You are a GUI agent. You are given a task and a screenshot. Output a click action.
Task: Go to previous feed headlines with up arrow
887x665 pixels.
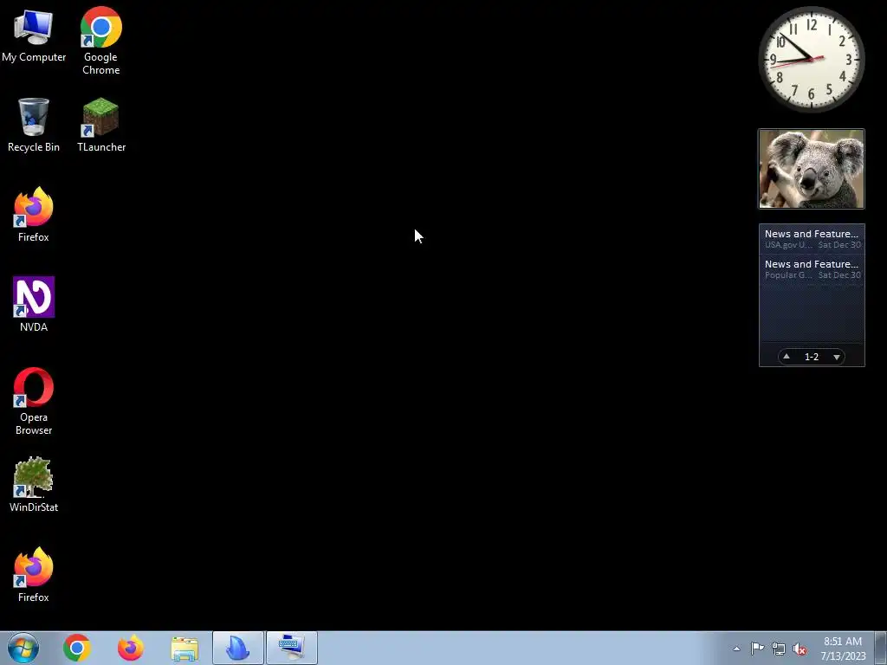[787, 356]
